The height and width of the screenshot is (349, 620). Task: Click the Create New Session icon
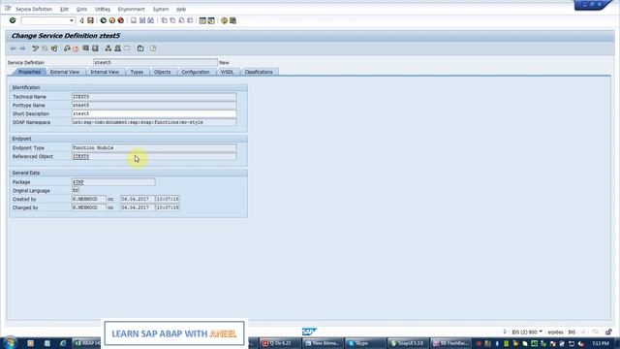202,20
